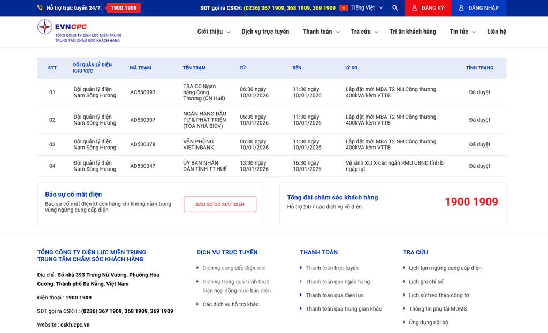Expand the Tra cứu dropdown menu
The width and height of the screenshot is (548, 333).
364,32
